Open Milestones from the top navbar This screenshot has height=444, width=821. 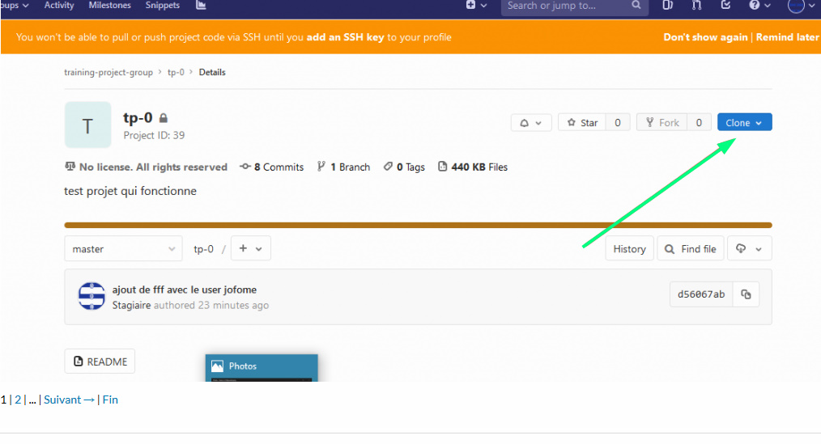[109, 5]
